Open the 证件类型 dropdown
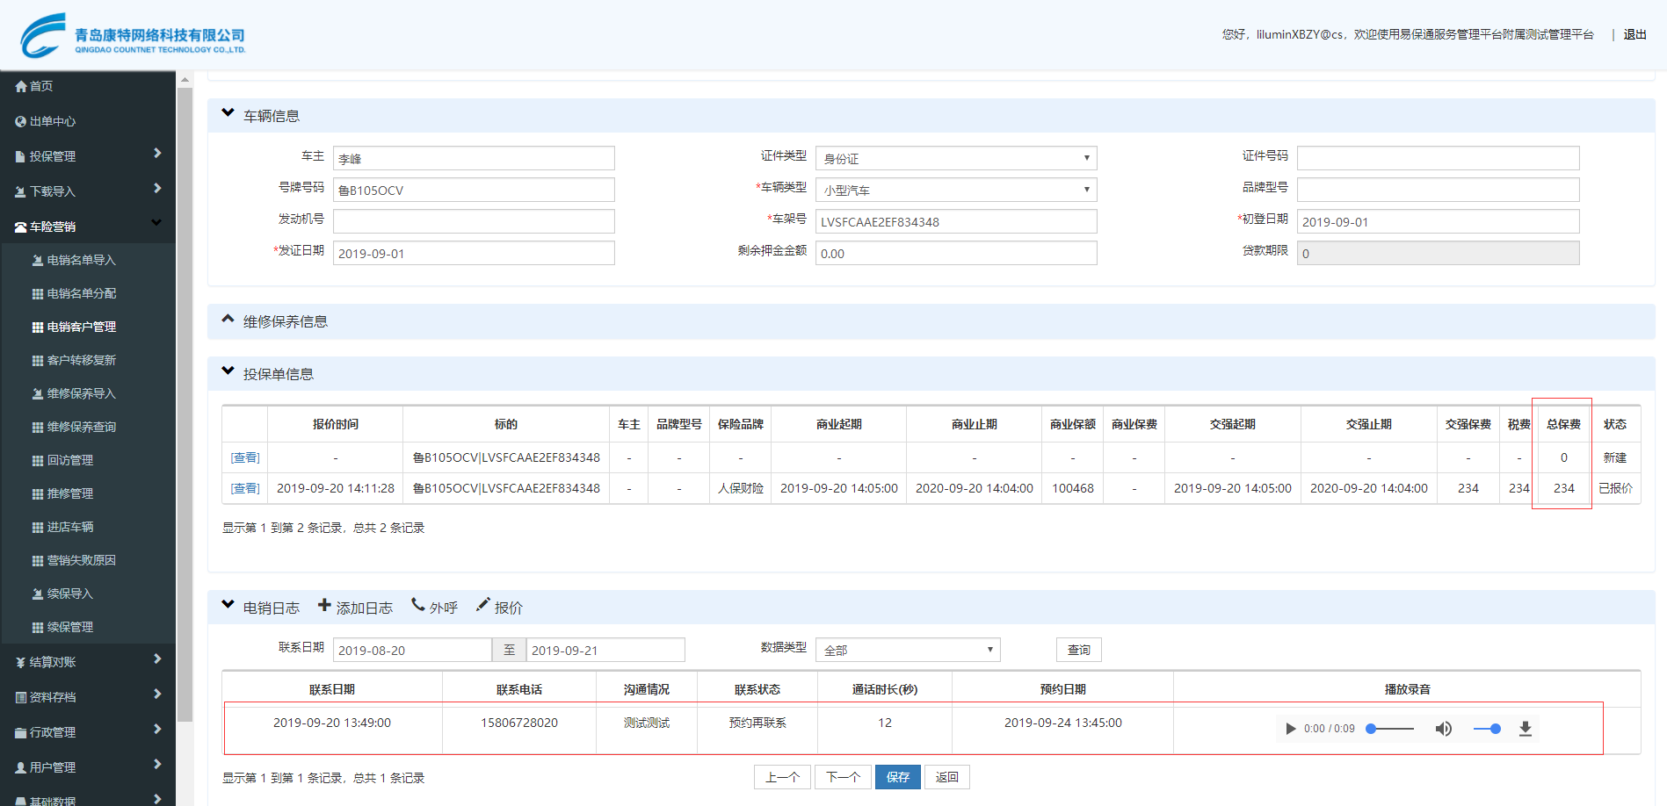Image resolution: width=1667 pixels, height=806 pixels. pyautogui.click(x=955, y=158)
